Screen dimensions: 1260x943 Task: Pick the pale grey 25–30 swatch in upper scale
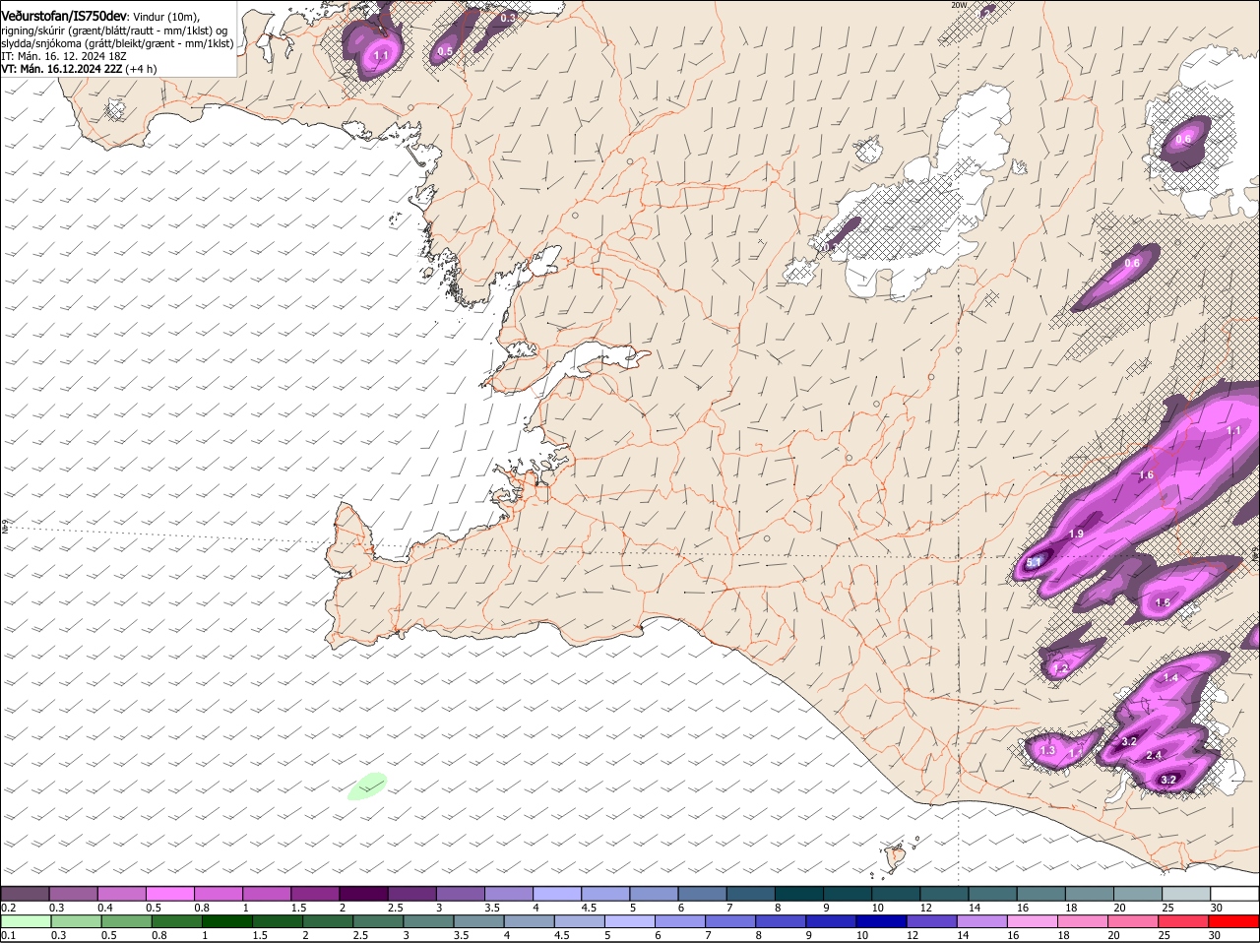tap(1186, 893)
